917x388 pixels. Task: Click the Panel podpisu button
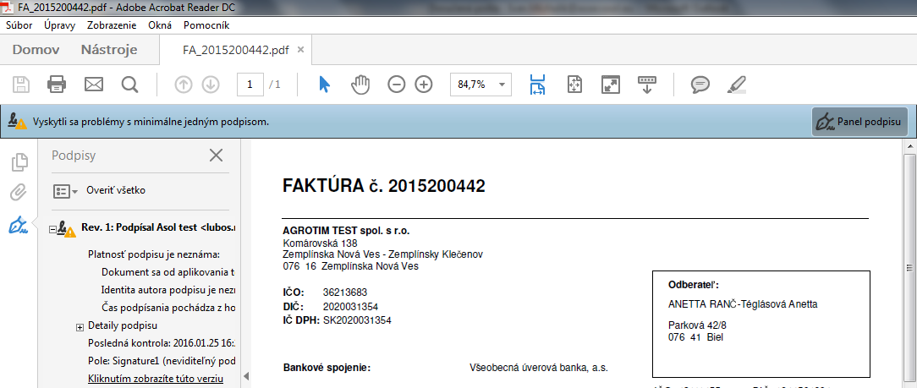859,122
